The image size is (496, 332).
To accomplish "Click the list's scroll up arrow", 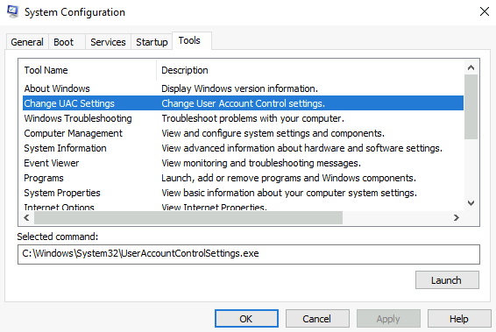I will coord(471,67).
